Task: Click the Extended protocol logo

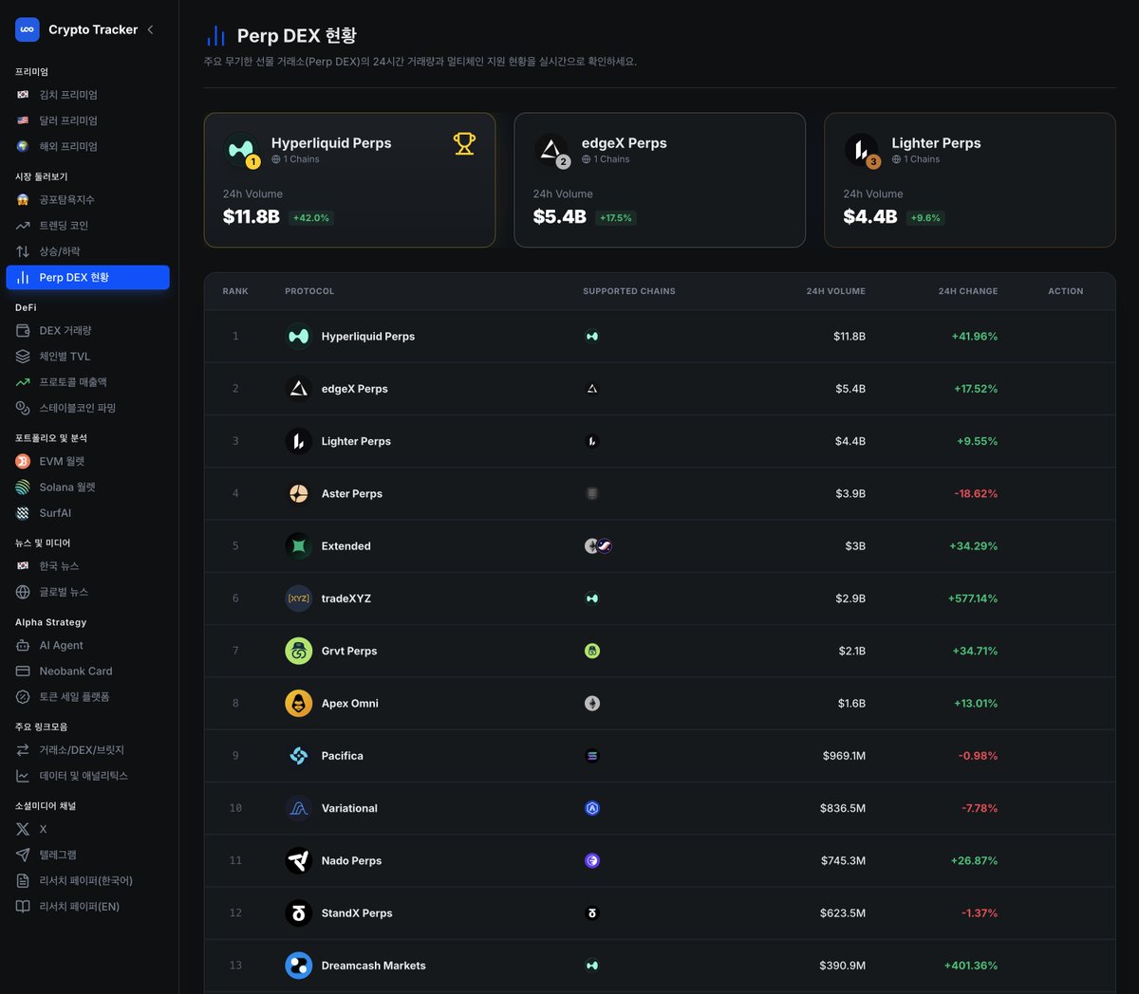Action: point(299,546)
